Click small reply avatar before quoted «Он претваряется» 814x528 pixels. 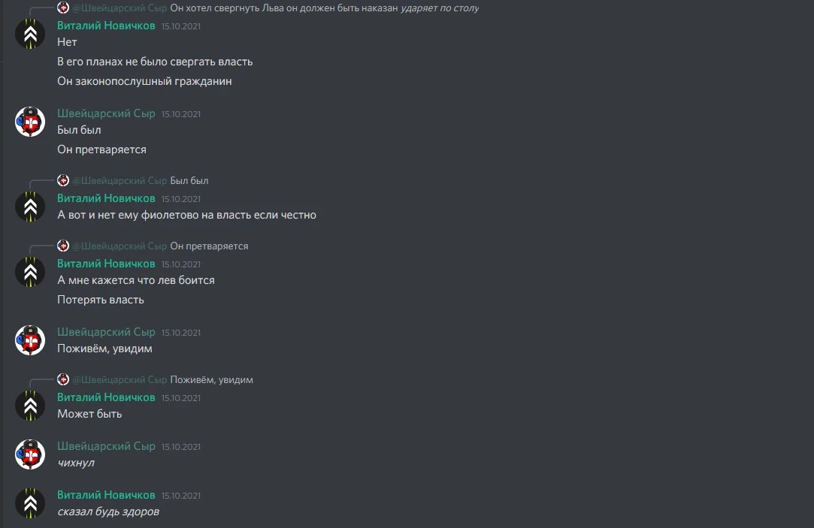(x=63, y=246)
